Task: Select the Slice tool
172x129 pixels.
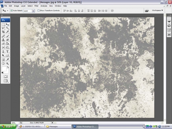Action: pos(7,32)
